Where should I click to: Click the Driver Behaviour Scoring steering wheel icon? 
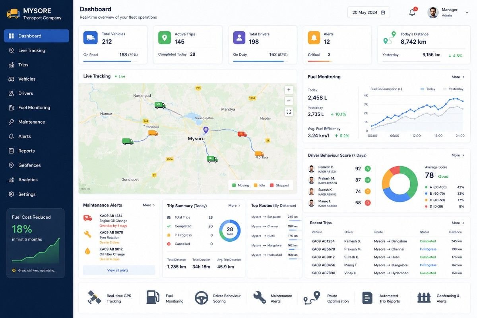click(x=202, y=298)
